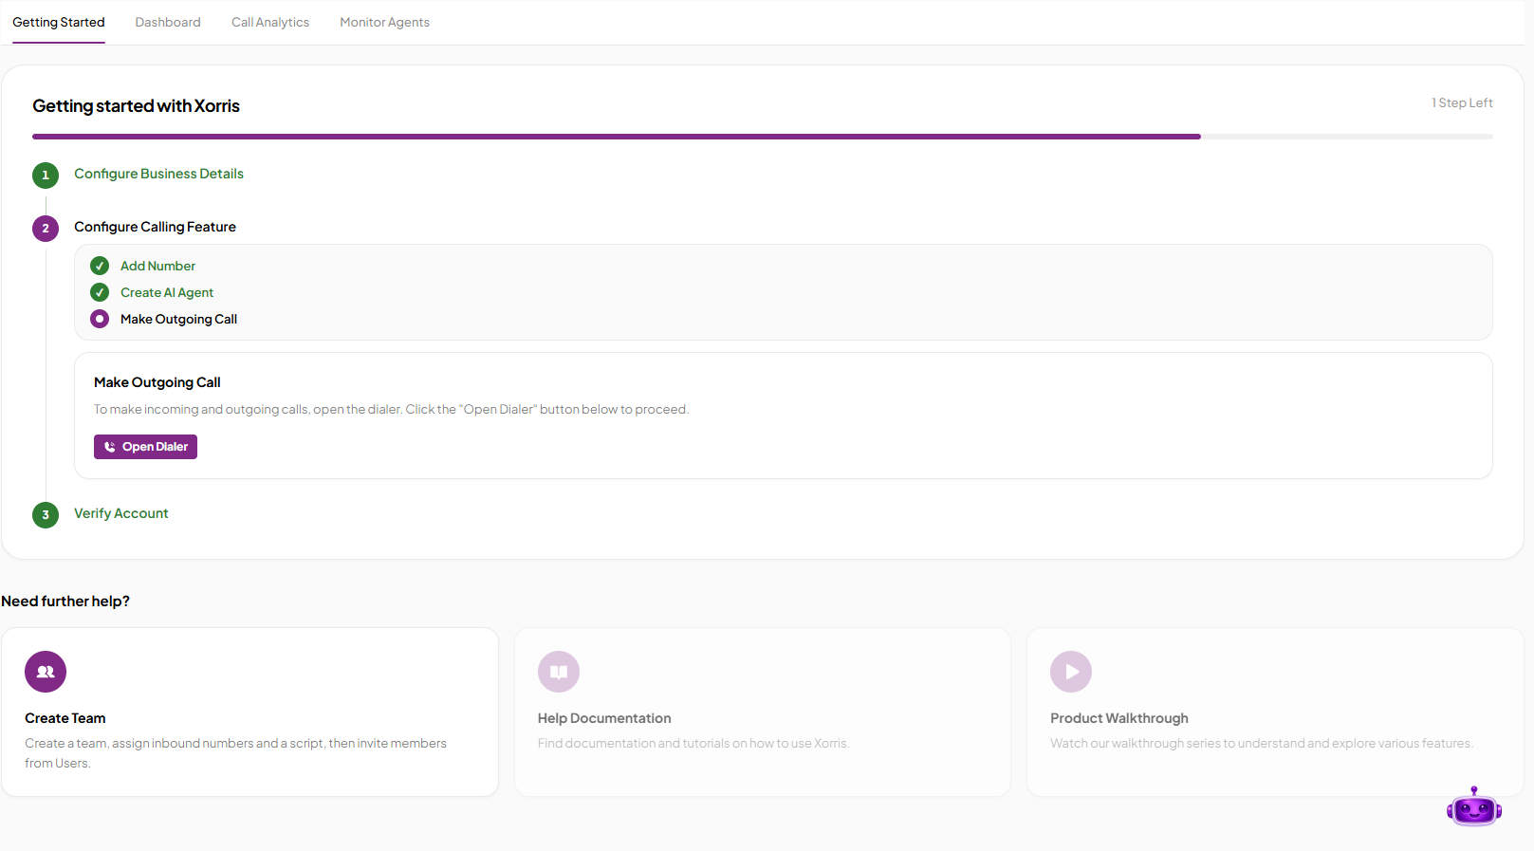Click the 'Make Outgoing Call' panel heading
Image resolution: width=1534 pixels, height=851 pixels.
point(157,382)
